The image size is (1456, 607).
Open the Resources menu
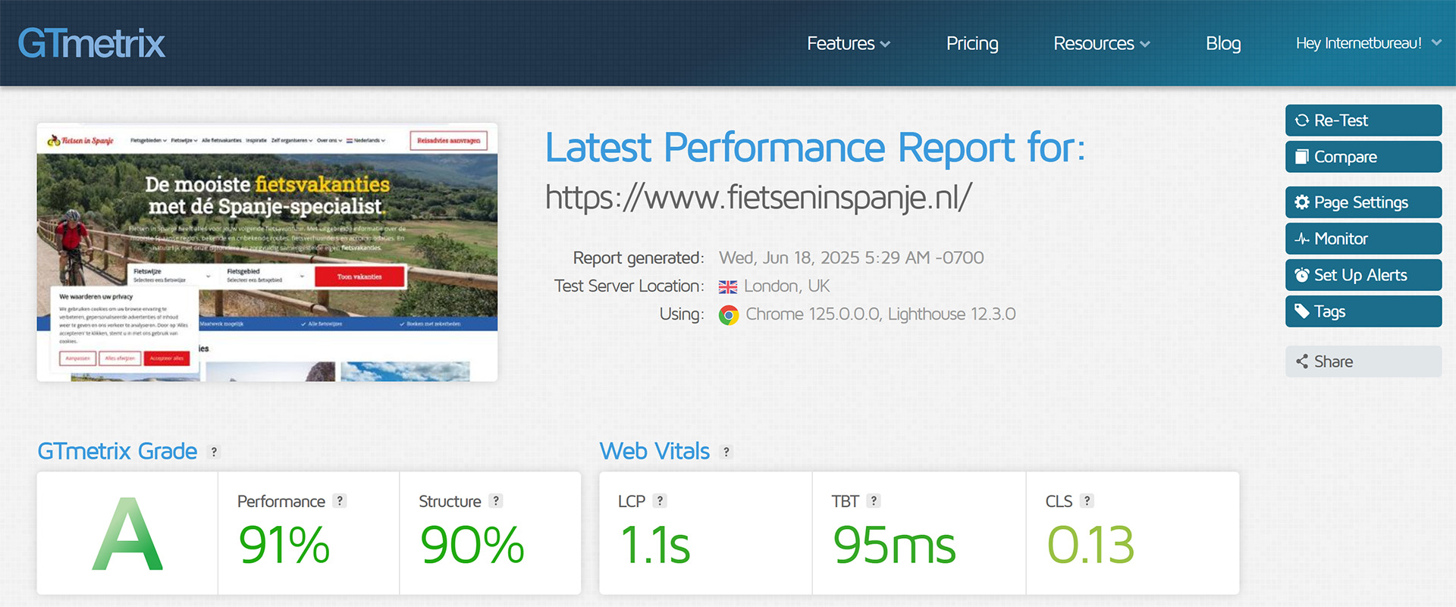click(x=1102, y=43)
